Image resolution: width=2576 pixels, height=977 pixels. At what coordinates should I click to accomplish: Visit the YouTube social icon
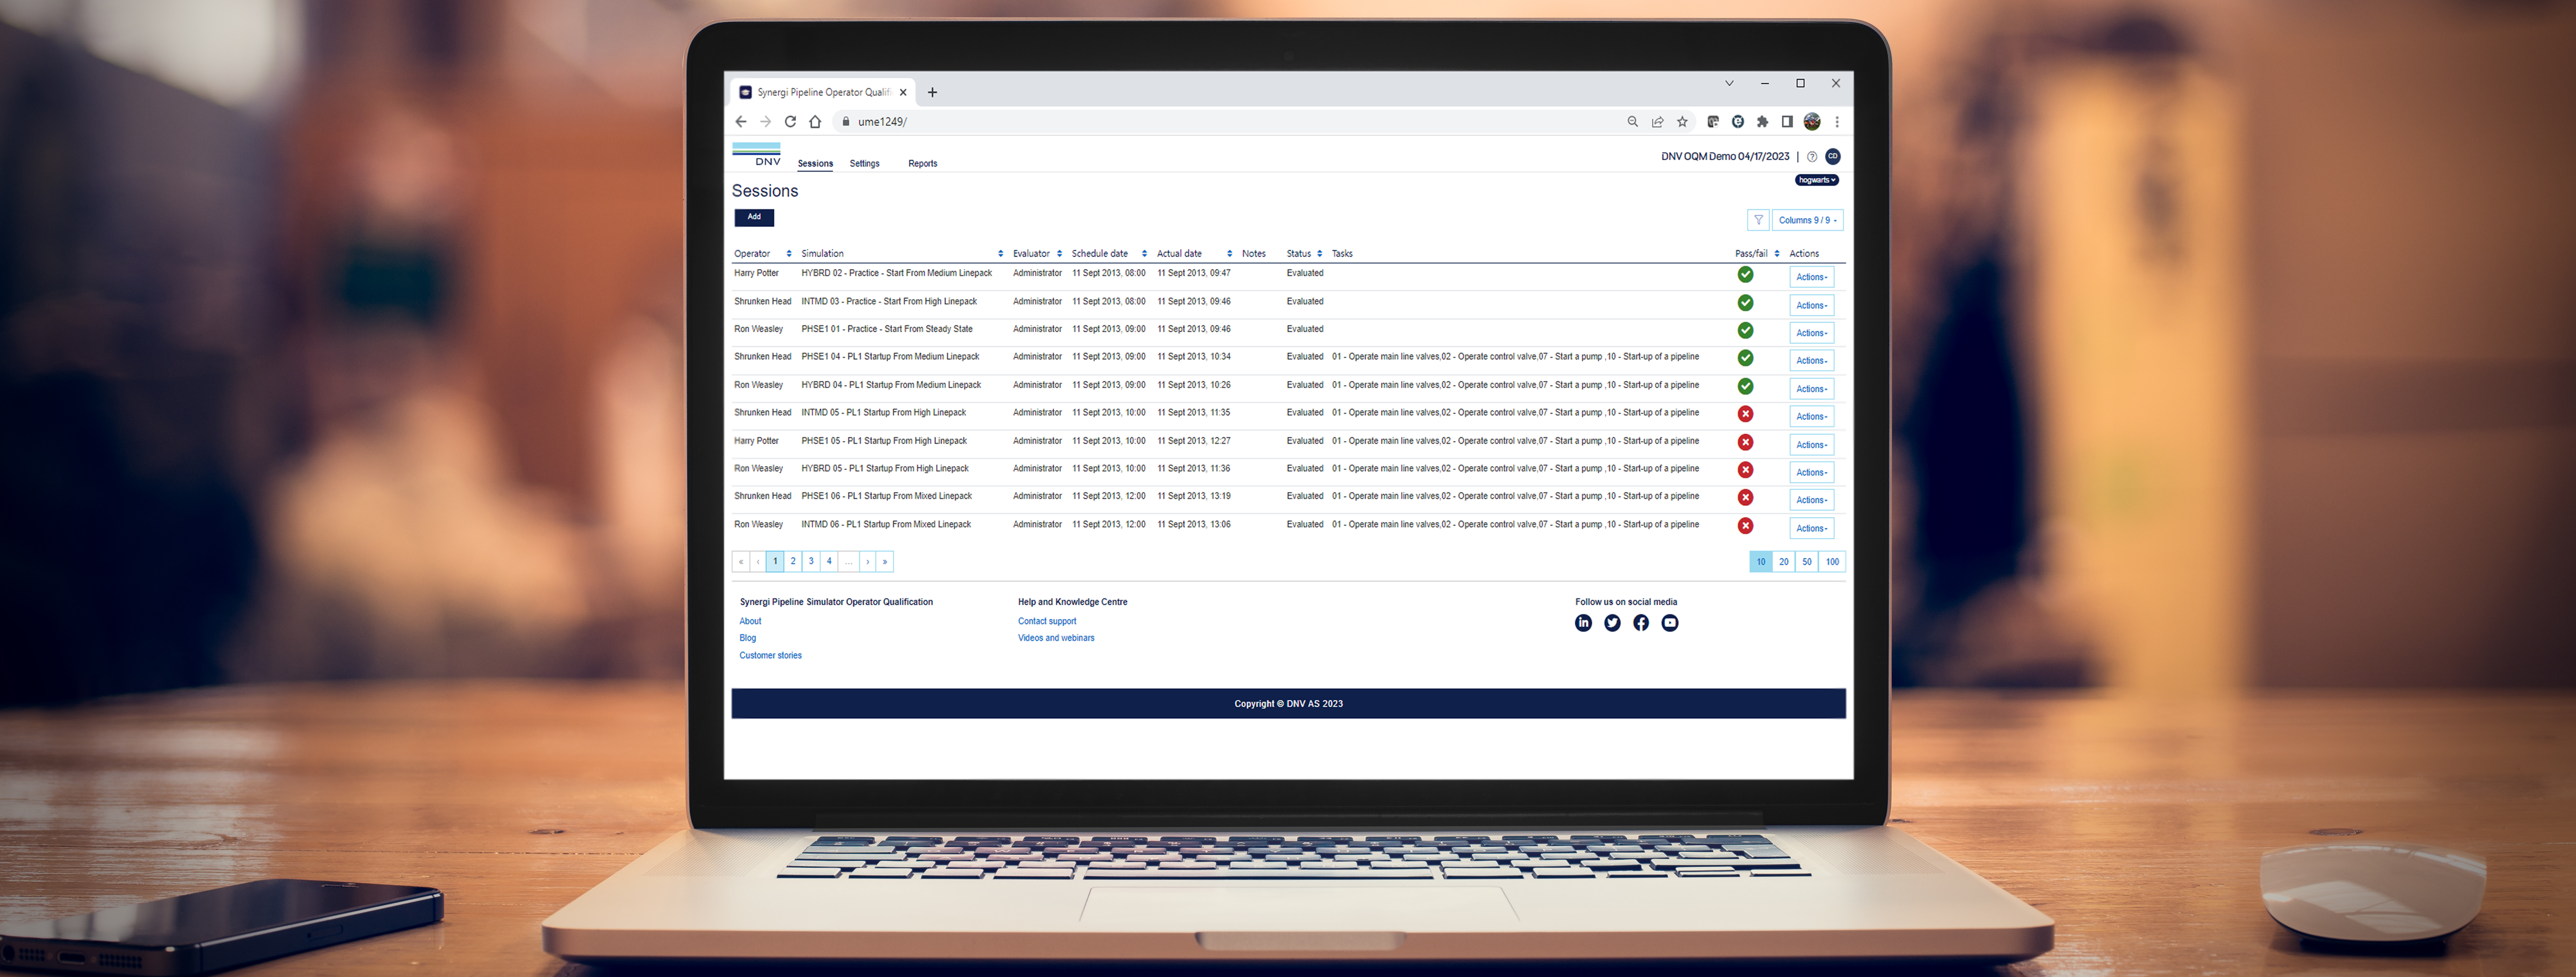tap(1670, 623)
